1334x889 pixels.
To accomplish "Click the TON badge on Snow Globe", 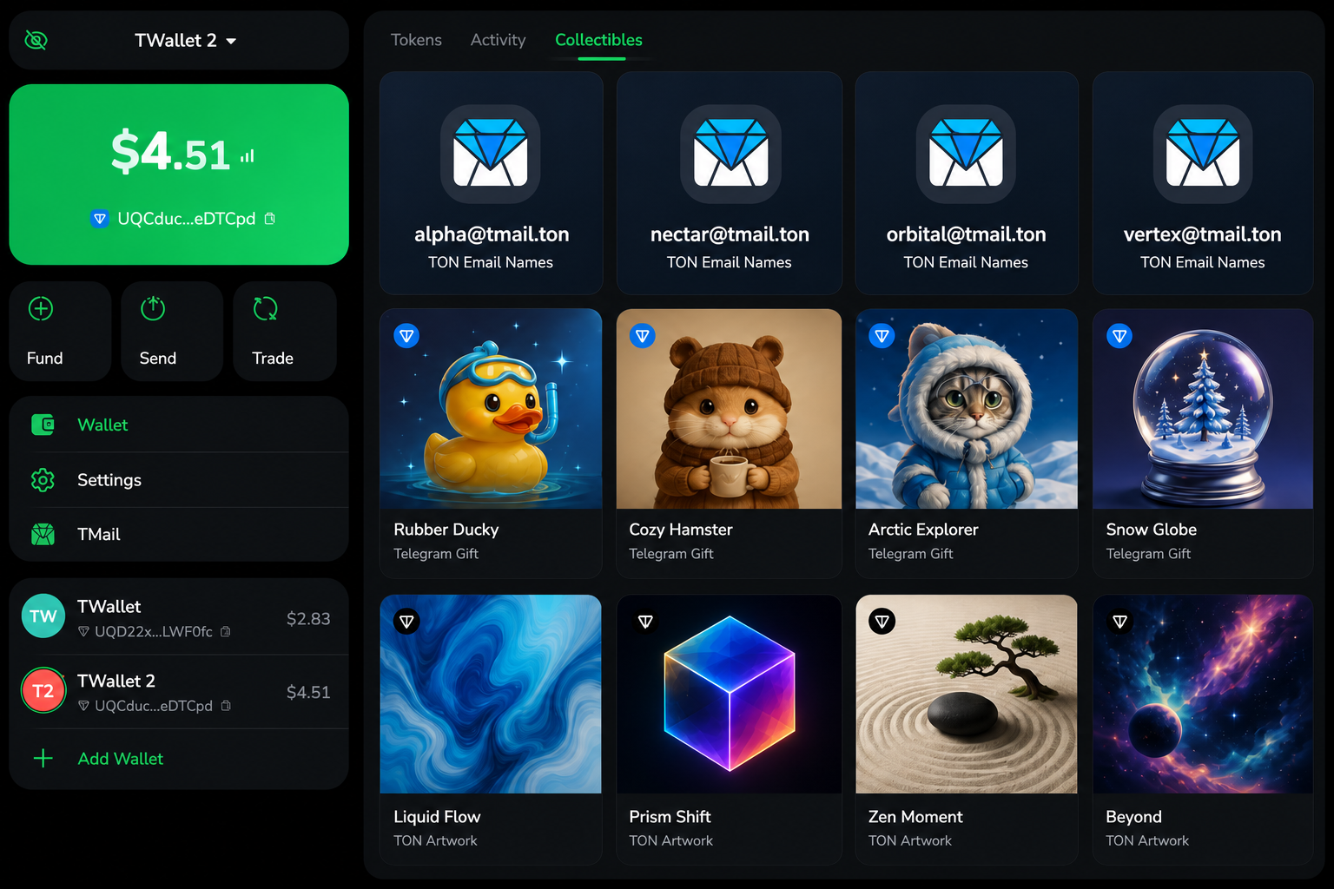I will 1119,336.
